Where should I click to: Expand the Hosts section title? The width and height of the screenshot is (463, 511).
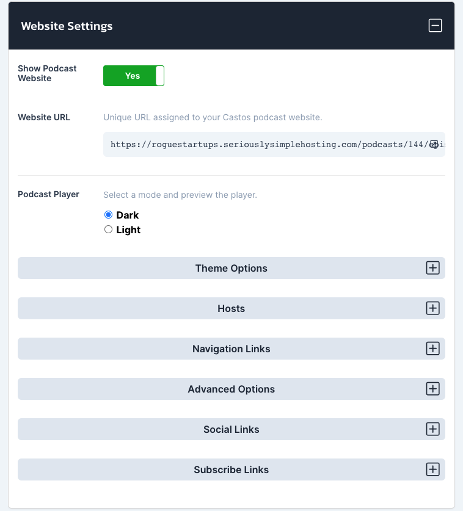[231, 308]
